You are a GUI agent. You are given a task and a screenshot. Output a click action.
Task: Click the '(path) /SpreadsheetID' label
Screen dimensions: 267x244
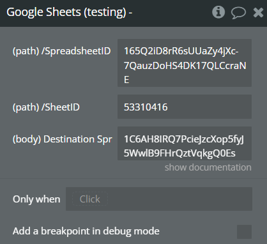pyautogui.click(x=62, y=51)
